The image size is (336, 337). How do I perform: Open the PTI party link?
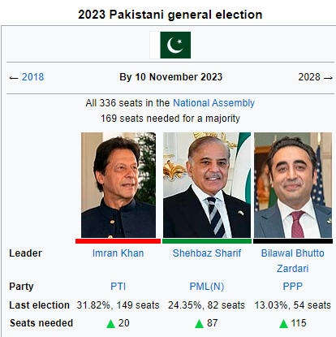[118, 287]
